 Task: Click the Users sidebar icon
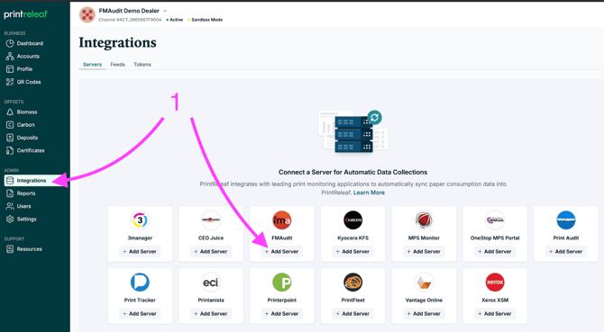[10, 206]
